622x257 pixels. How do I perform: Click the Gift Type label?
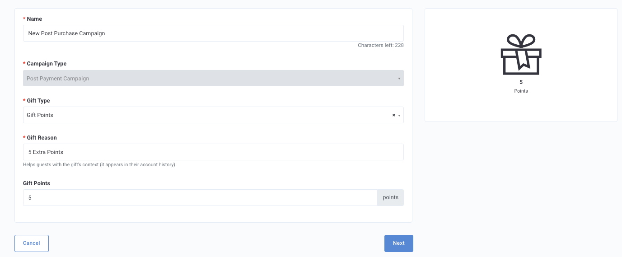click(x=38, y=100)
